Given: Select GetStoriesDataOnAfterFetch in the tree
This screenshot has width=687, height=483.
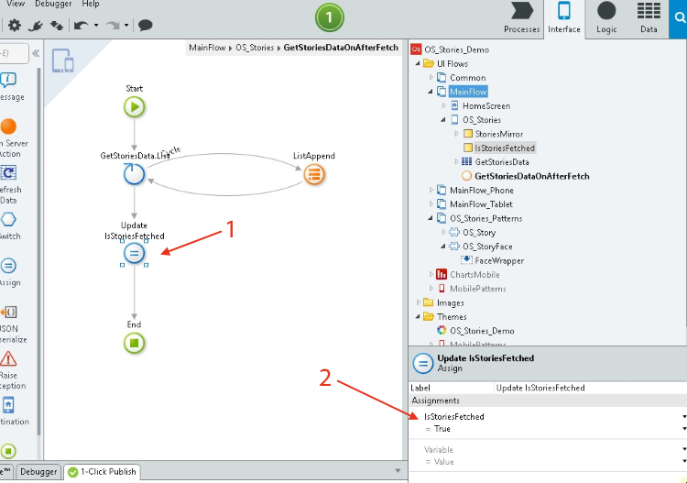Looking at the screenshot, I should [x=531, y=176].
